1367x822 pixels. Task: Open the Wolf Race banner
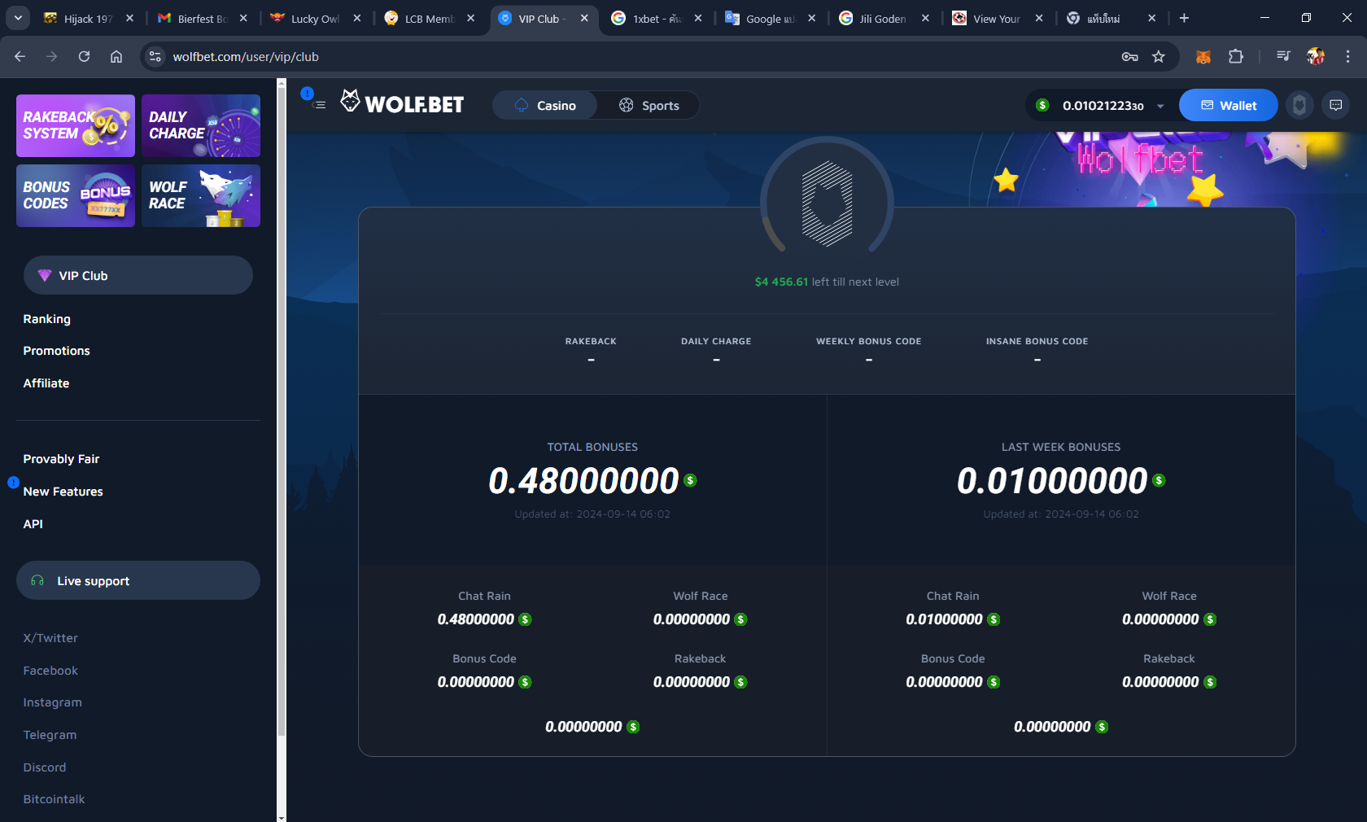pyautogui.click(x=201, y=195)
